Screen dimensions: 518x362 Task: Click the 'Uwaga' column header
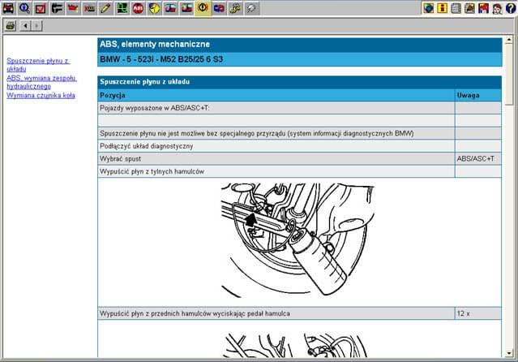[x=478, y=95]
